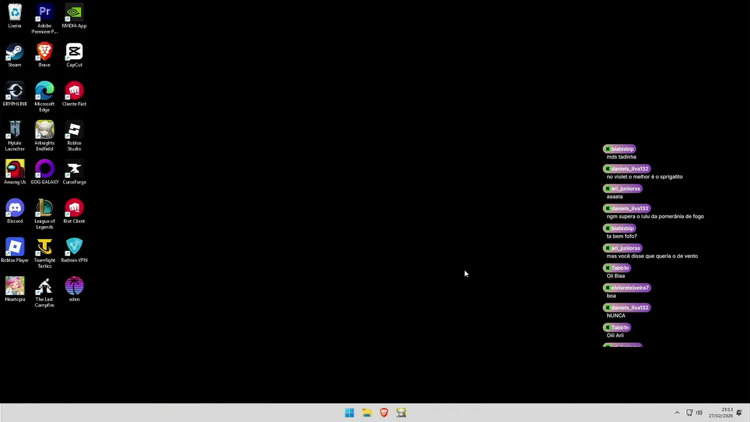Open the eden desktop shortcut
This screenshot has width=750, height=422.
pyautogui.click(x=74, y=290)
